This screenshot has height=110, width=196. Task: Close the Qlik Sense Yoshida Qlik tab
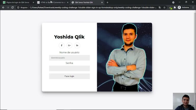[x=102, y=2]
